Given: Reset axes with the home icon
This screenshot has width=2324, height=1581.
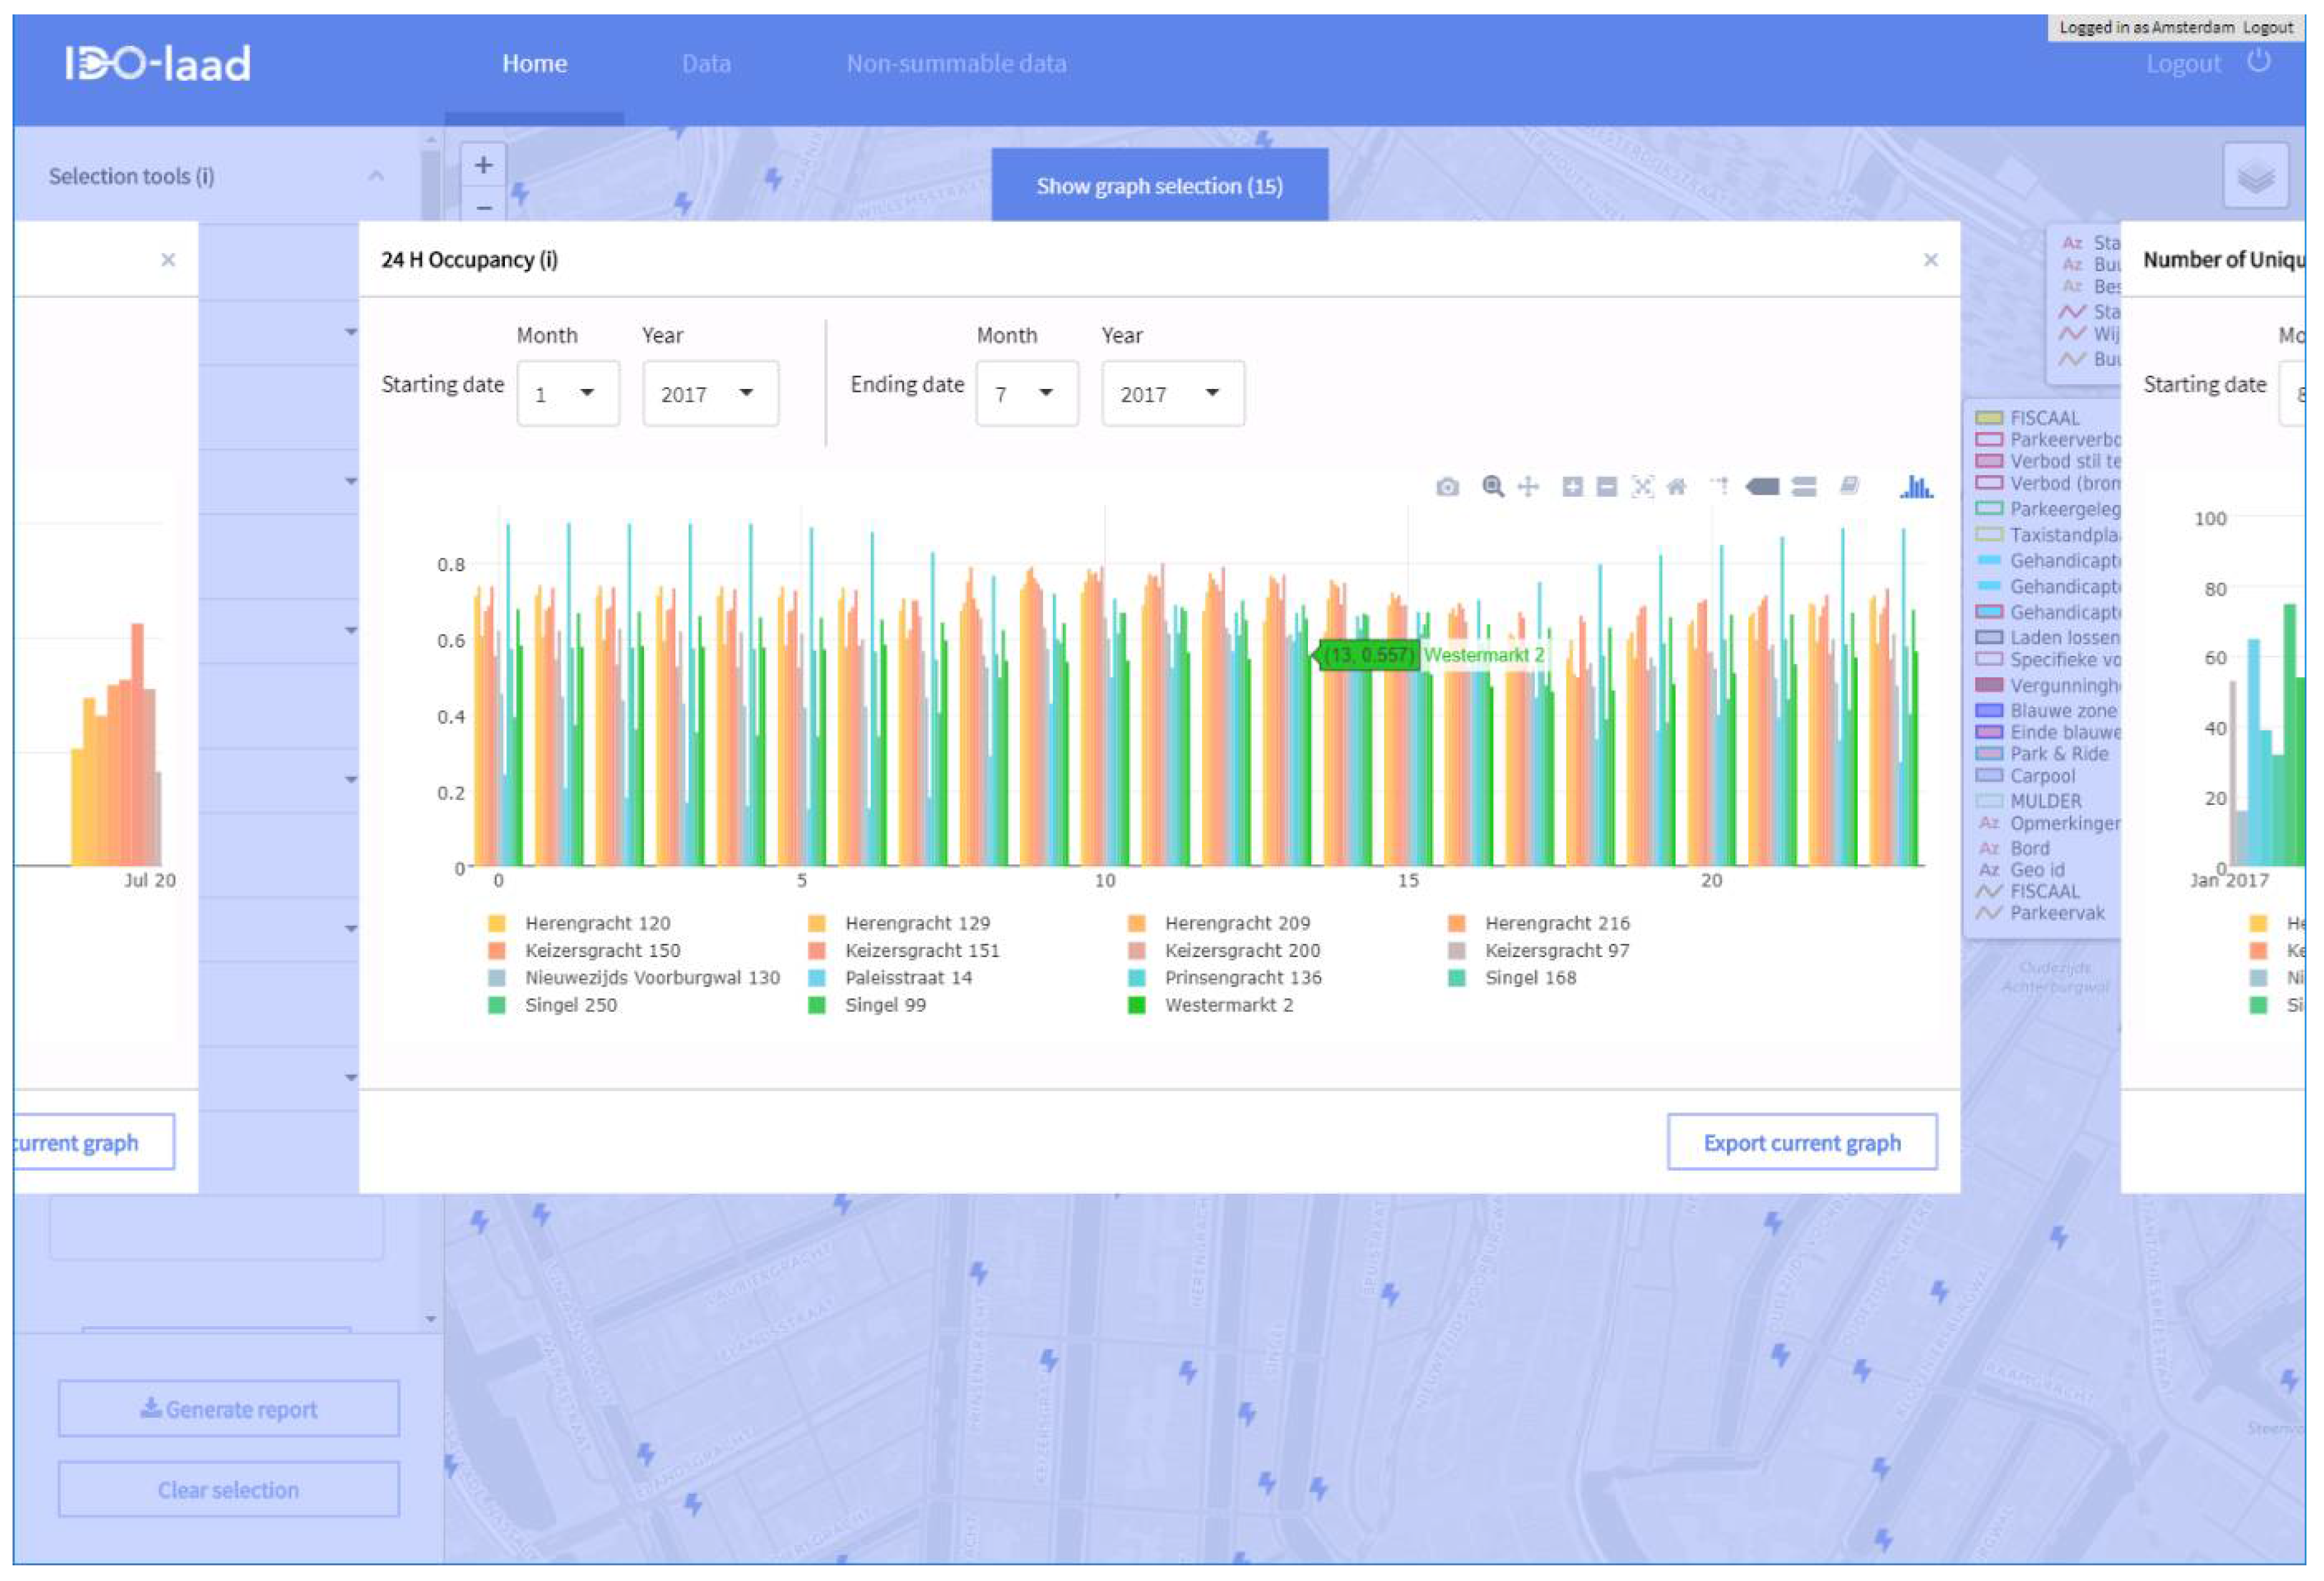Looking at the screenshot, I should [1677, 487].
